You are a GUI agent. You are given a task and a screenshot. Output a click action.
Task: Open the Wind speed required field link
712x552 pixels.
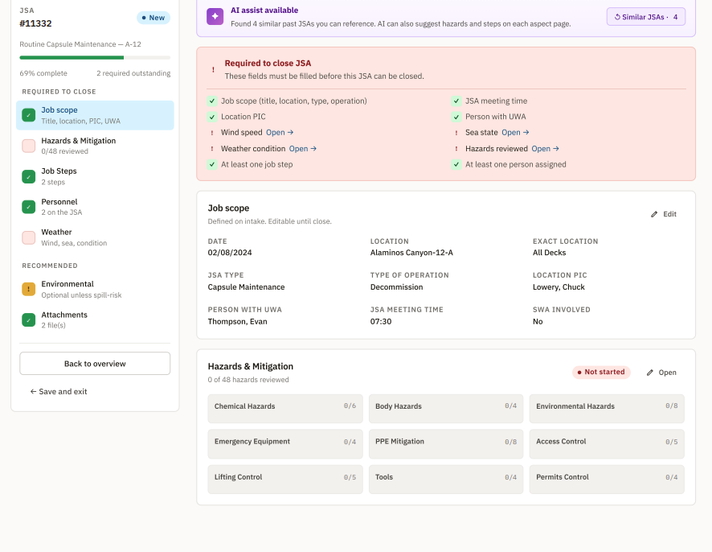tap(280, 132)
